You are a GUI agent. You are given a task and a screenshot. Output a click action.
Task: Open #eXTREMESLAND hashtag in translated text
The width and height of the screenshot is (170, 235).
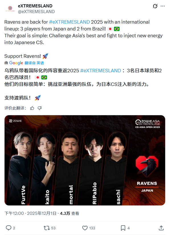(x=101, y=71)
